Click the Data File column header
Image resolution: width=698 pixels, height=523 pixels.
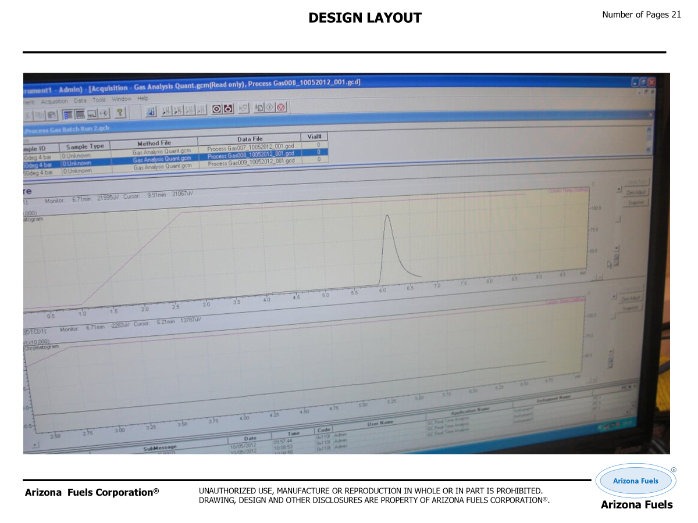pos(250,139)
